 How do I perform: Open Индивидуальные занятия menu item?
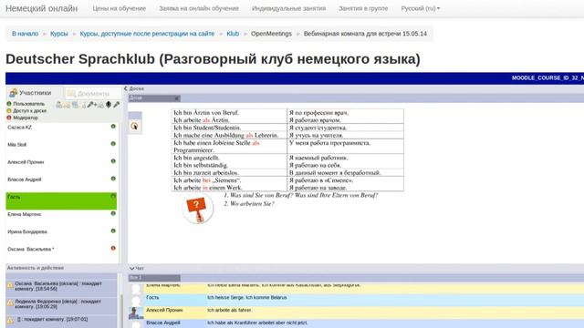point(288,8)
